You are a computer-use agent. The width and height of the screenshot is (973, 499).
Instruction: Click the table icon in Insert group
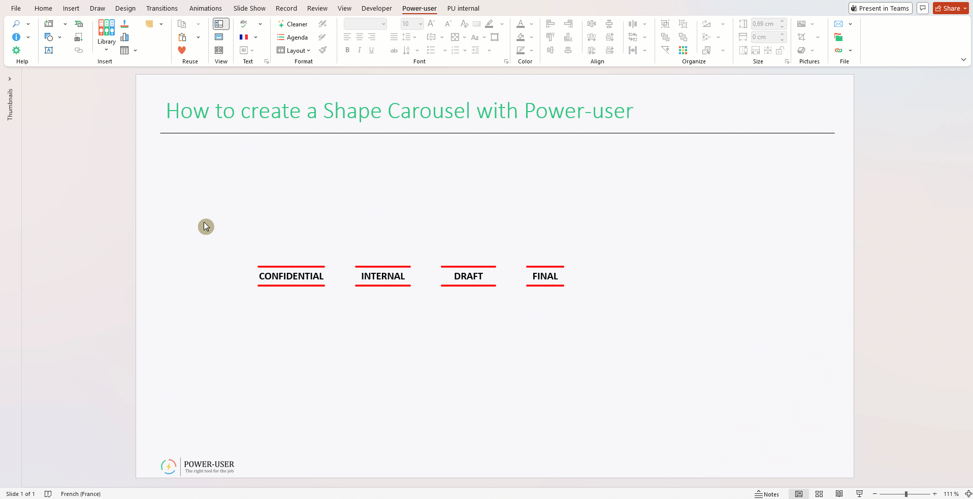click(x=124, y=50)
